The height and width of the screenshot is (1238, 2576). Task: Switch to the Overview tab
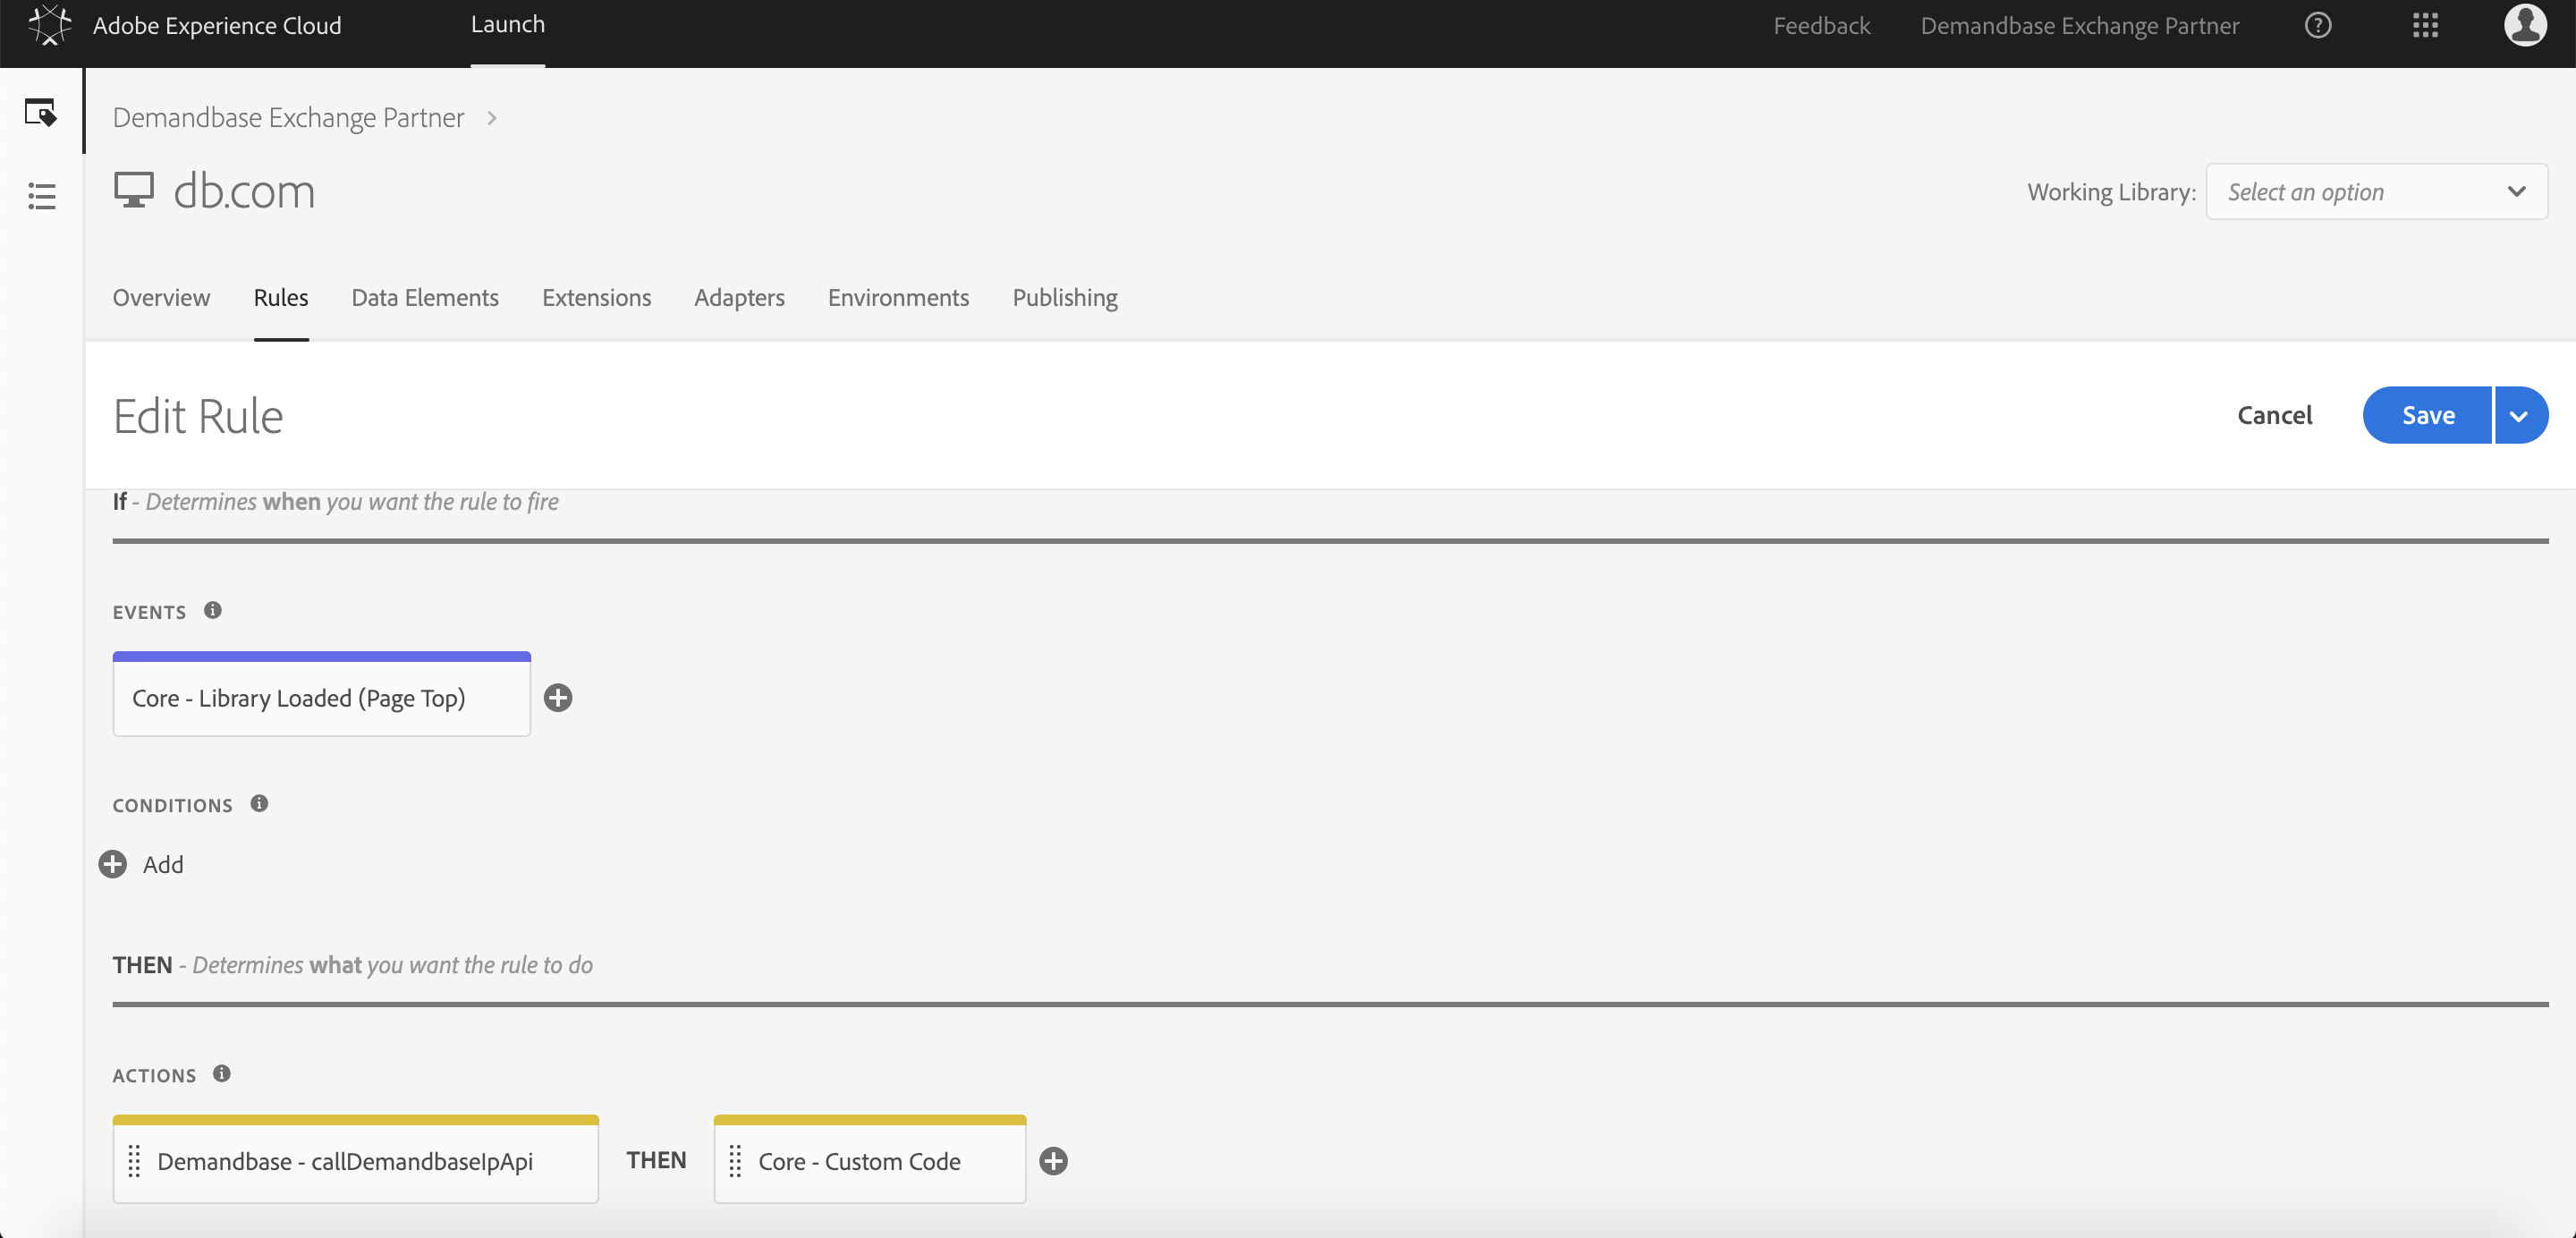coord(161,298)
